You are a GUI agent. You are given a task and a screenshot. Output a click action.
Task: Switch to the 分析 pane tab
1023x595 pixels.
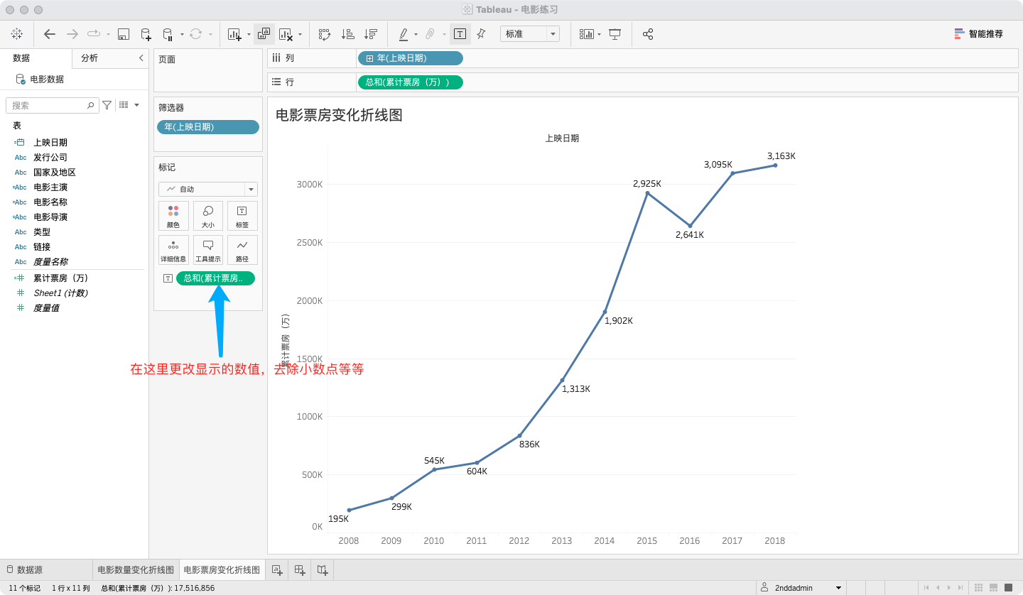[90, 58]
